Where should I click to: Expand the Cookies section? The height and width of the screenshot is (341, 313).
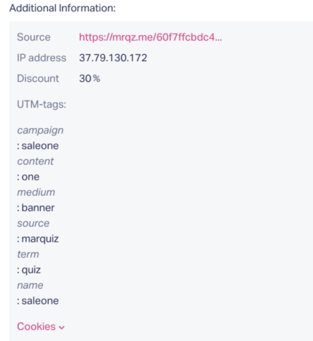tap(41, 326)
